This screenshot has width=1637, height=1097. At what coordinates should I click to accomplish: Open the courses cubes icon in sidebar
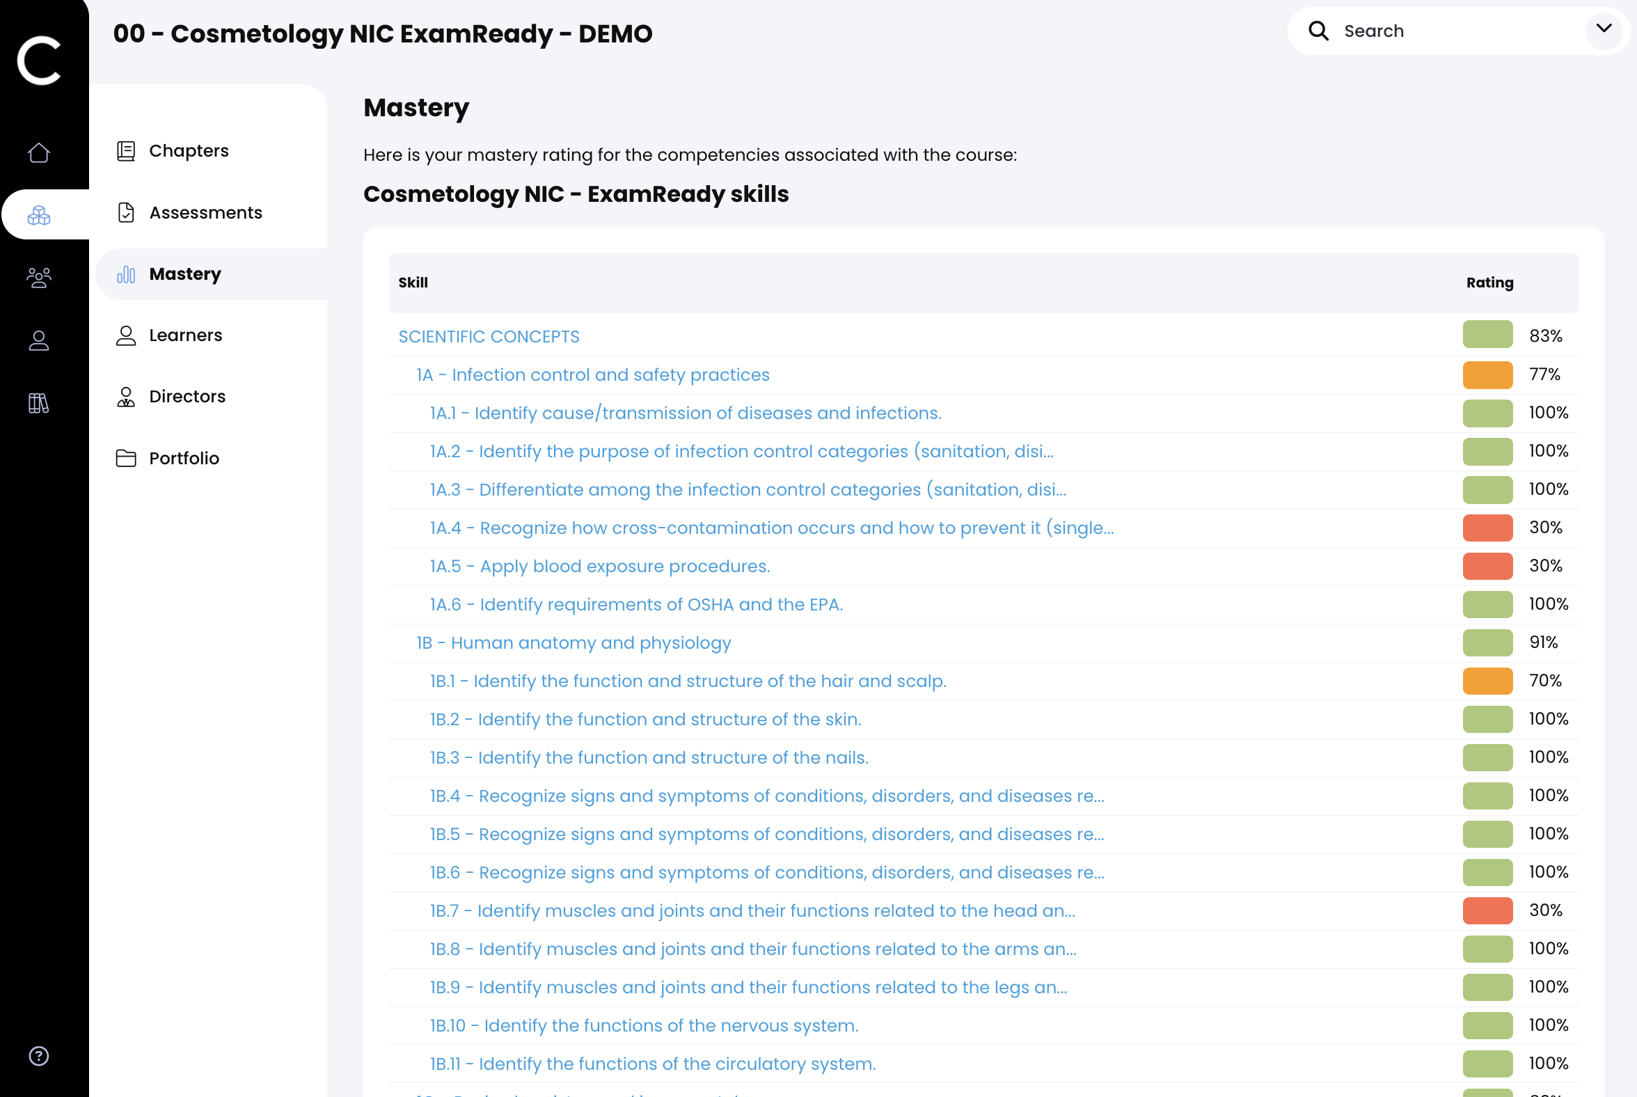(38, 215)
